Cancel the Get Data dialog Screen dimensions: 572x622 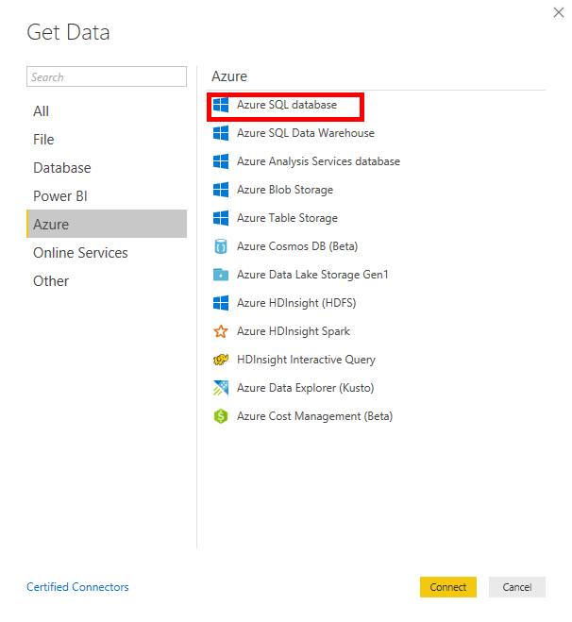coord(517,587)
